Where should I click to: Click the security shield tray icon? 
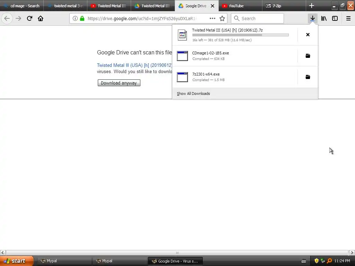click(x=317, y=261)
